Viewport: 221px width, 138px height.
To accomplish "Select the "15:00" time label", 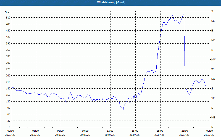I will tap(135, 131).
